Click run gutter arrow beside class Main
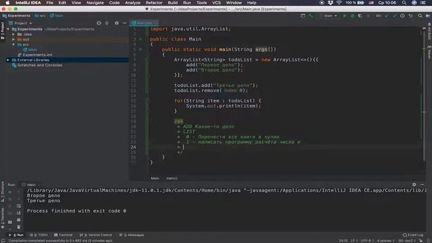This screenshot has height=243, width=432. [140, 39]
